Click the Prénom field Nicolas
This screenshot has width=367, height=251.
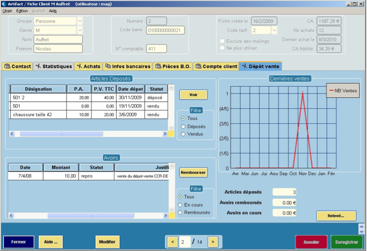58,49
